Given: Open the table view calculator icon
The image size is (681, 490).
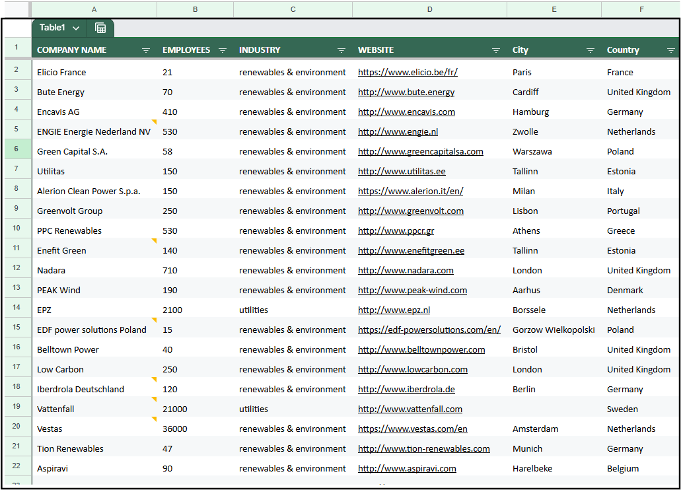Looking at the screenshot, I should tap(100, 28).
